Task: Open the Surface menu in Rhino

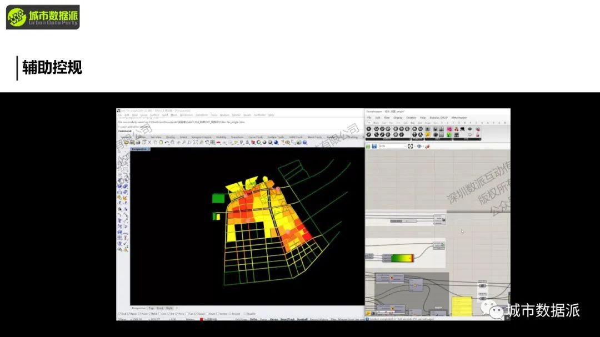Action: [x=154, y=115]
